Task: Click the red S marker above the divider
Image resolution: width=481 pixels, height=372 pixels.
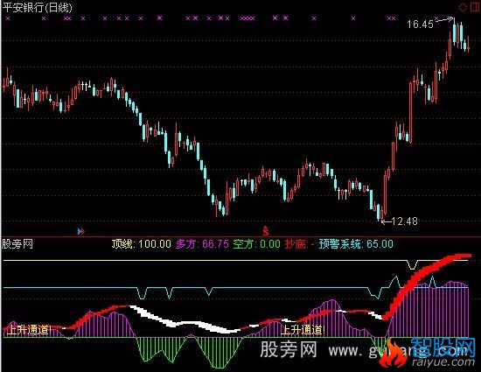Action: (x=266, y=231)
